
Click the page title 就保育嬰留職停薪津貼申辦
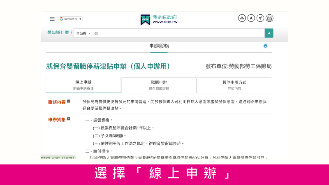point(108,66)
